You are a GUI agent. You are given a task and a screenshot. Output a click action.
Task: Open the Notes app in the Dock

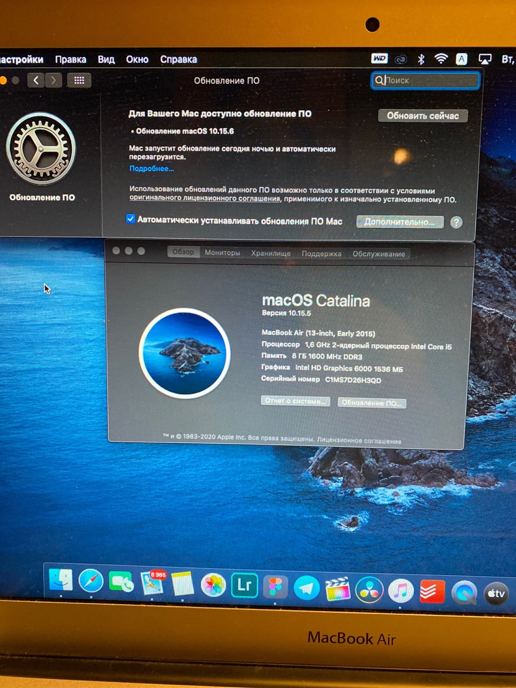coord(182,584)
